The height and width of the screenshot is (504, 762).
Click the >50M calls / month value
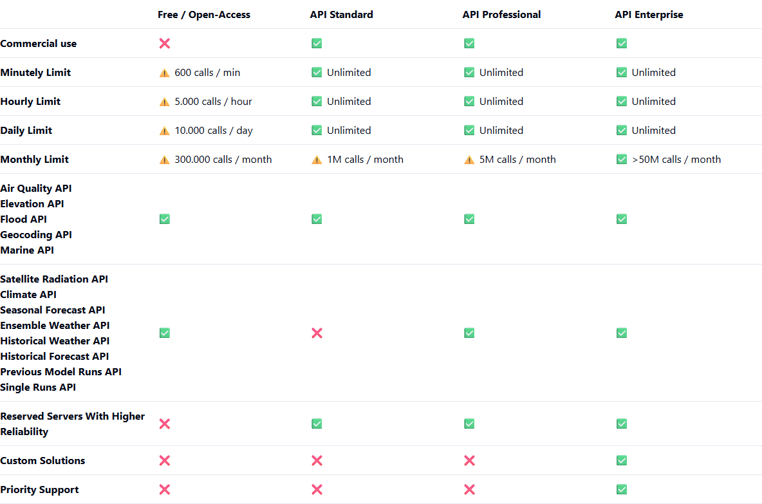[x=676, y=160]
